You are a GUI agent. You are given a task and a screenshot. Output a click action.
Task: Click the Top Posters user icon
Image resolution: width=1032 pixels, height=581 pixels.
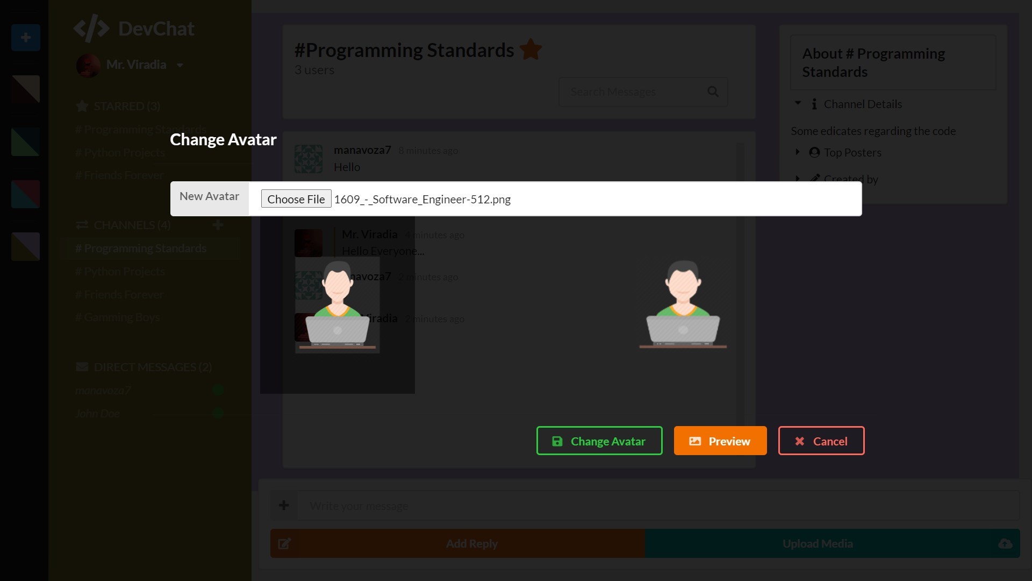pyautogui.click(x=814, y=153)
